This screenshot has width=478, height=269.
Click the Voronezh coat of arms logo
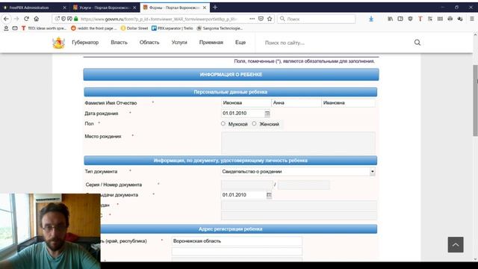point(58,43)
